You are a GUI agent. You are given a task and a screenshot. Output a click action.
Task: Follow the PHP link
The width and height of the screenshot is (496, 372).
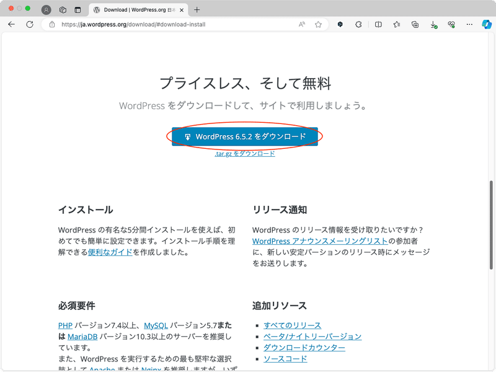click(x=65, y=325)
